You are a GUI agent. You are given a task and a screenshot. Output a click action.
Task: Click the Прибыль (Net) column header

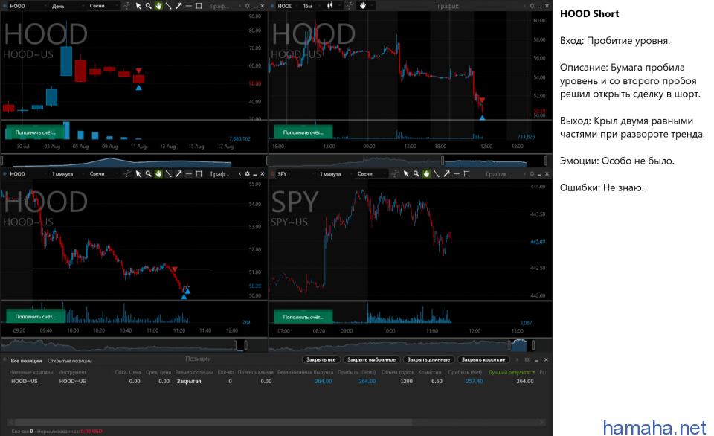point(465,372)
